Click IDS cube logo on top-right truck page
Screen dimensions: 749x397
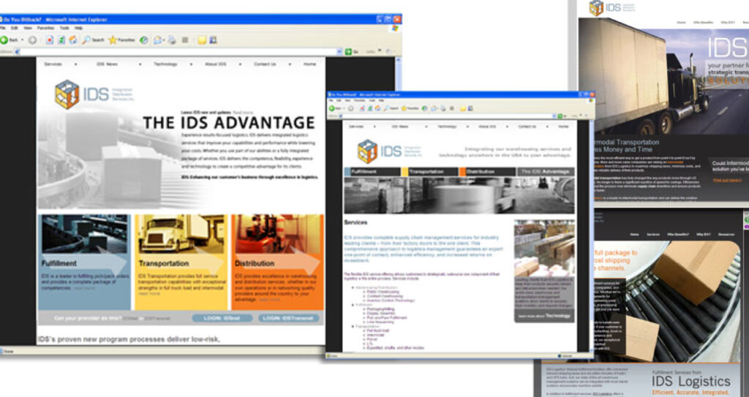(x=596, y=8)
